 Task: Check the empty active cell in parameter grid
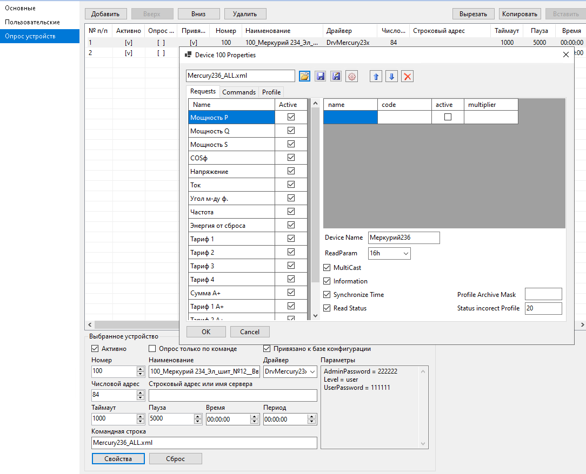448,117
